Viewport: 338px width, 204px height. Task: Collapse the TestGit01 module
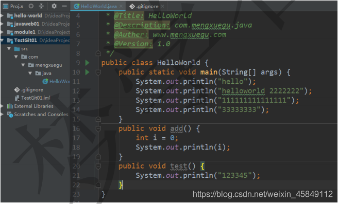coord(2,40)
